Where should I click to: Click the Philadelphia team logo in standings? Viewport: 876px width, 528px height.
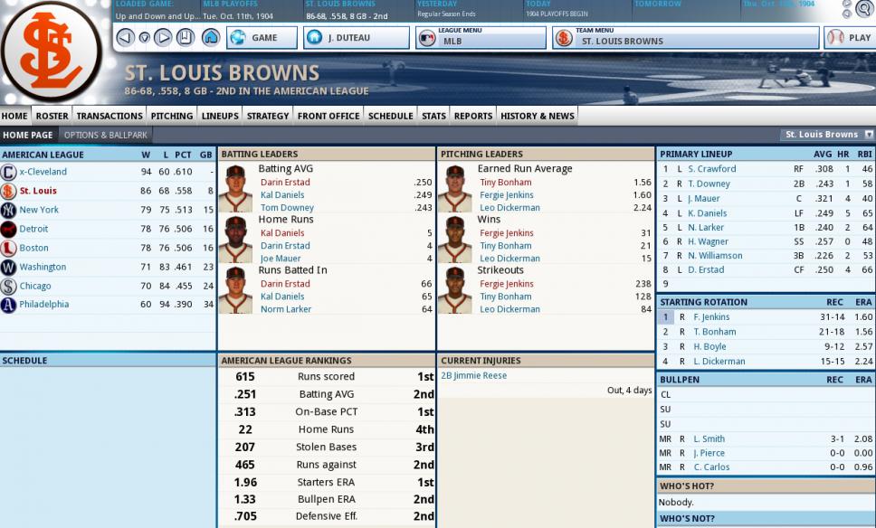click(8, 305)
